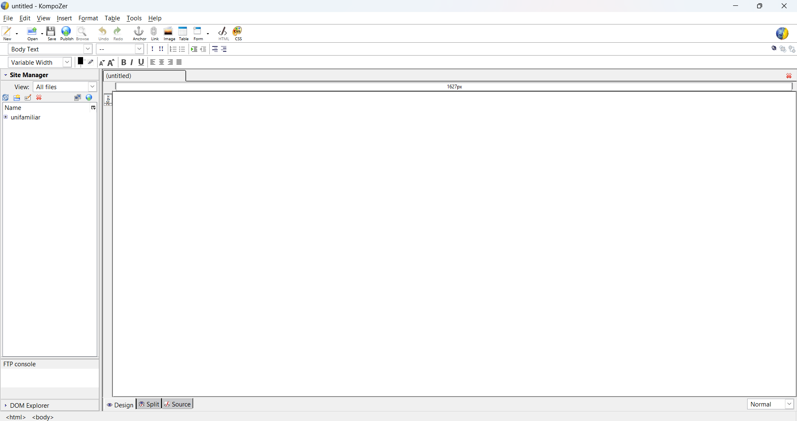Click the Save floppy disk icon
This screenshot has height=421, width=797.
pos(51,33)
